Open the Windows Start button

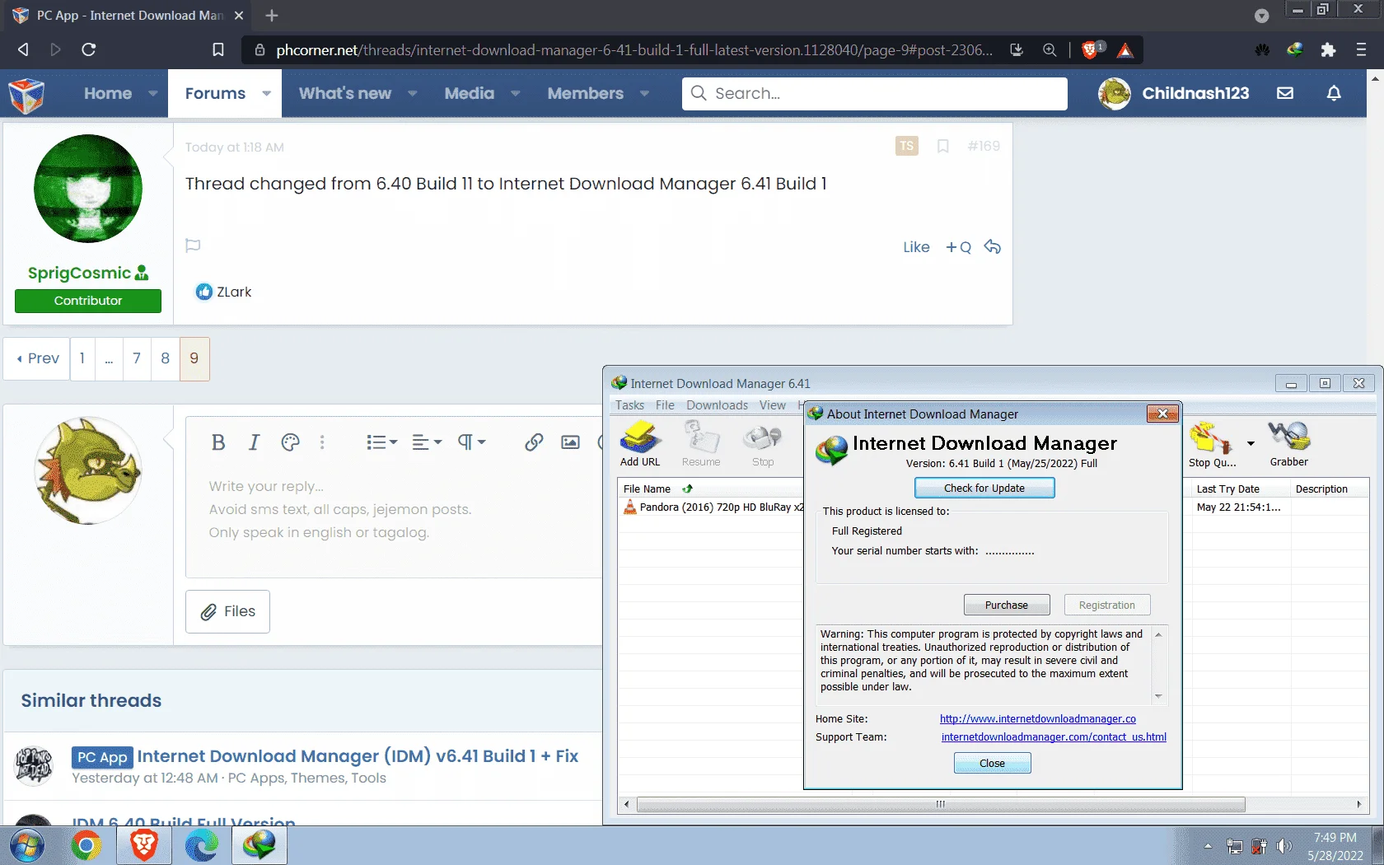[x=26, y=845]
